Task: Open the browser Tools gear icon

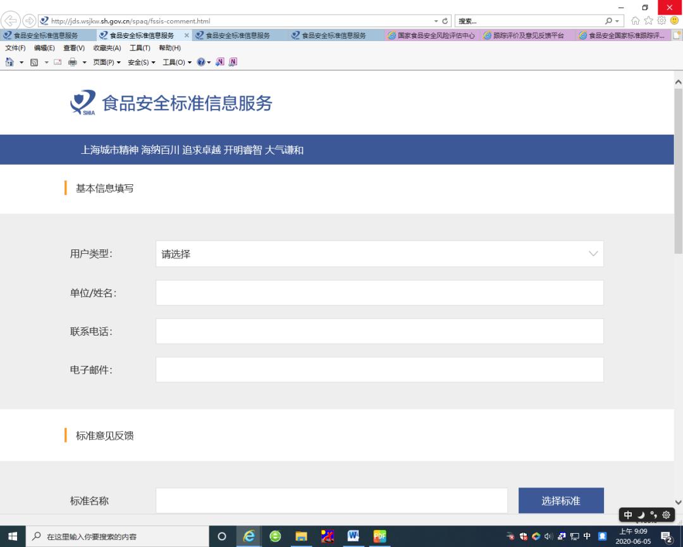Action: [661, 20]
